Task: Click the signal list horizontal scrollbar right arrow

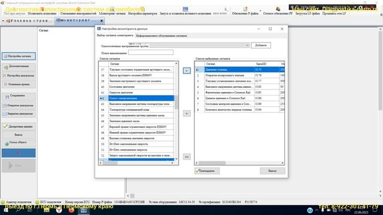Action: 172,163
